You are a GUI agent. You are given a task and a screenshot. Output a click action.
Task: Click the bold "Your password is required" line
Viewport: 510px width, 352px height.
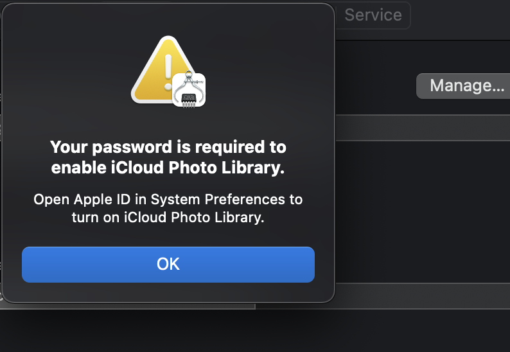pyautogui.click(x=168, y=147)
